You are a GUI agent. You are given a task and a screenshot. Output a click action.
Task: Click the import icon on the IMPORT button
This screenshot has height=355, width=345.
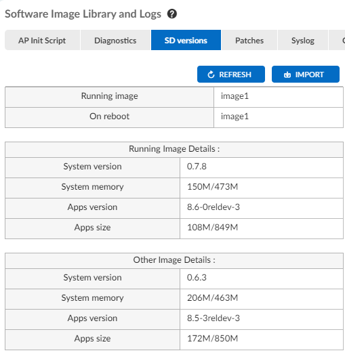[287, 75]
